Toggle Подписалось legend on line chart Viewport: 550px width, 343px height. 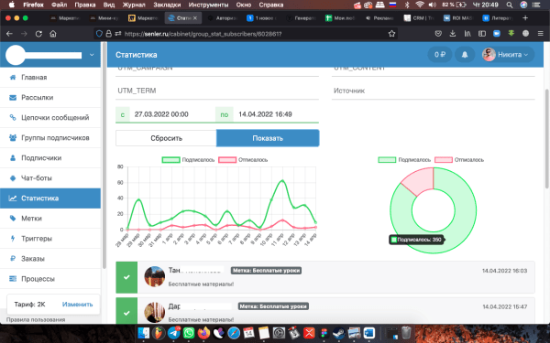(x=188, y=159)
